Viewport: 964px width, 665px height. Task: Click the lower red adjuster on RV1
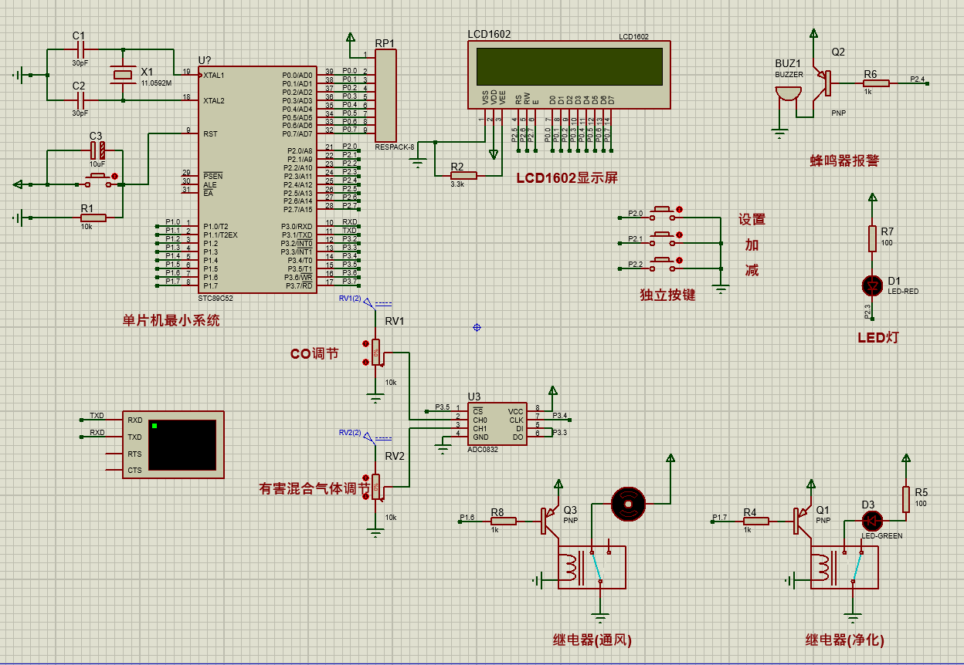[x=365, y=361]
